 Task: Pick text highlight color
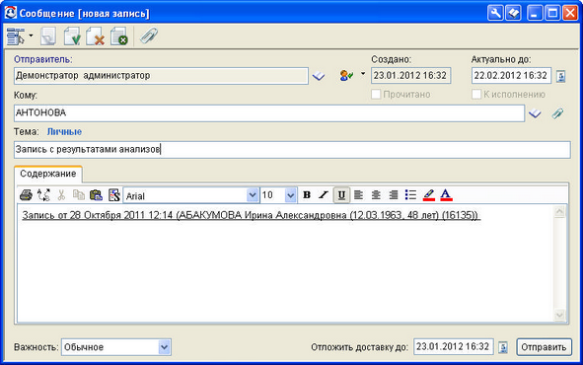pyautogui.click(x=429, y=194)
